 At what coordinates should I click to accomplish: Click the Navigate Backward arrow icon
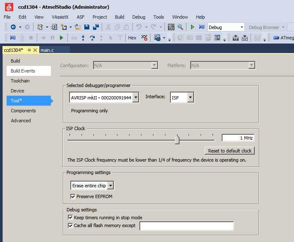tap(13, 27)
